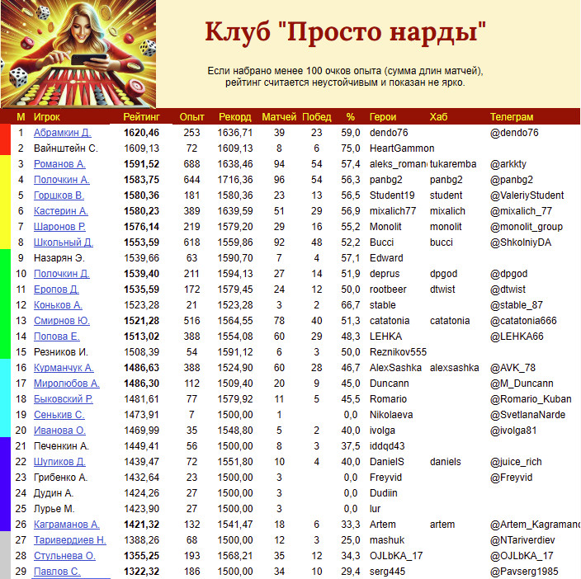Image resolution: width=581 pixels, height=579 pixels.
Task: Select Telegram handle @dendo76
Action: [514, 133]
